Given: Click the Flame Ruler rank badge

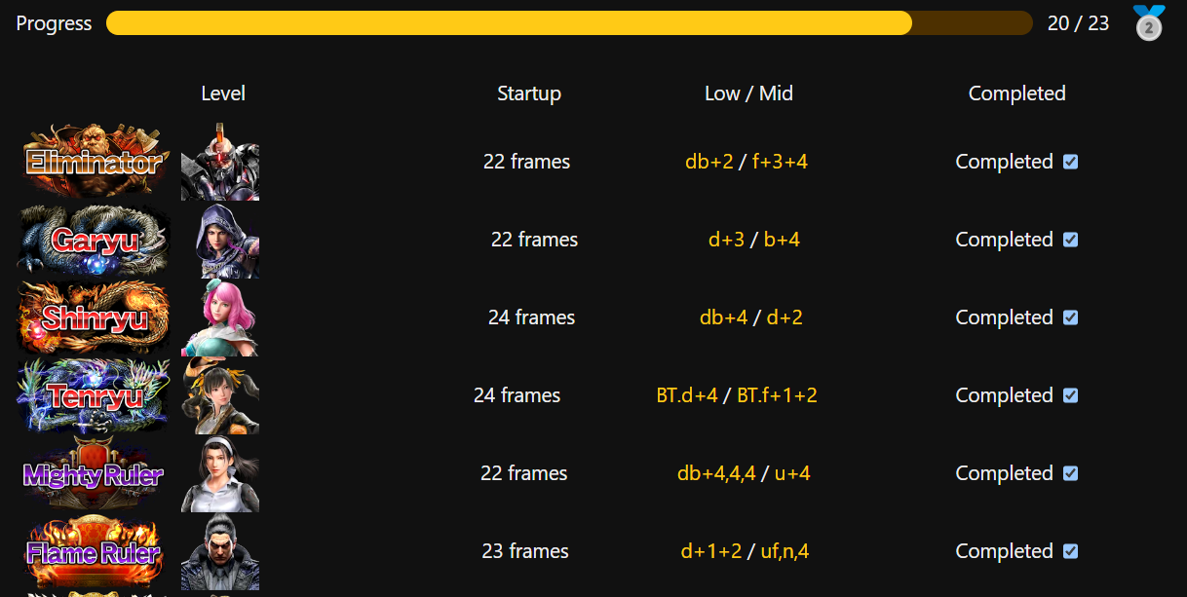Looking at the screenshot, I should 94,552.
